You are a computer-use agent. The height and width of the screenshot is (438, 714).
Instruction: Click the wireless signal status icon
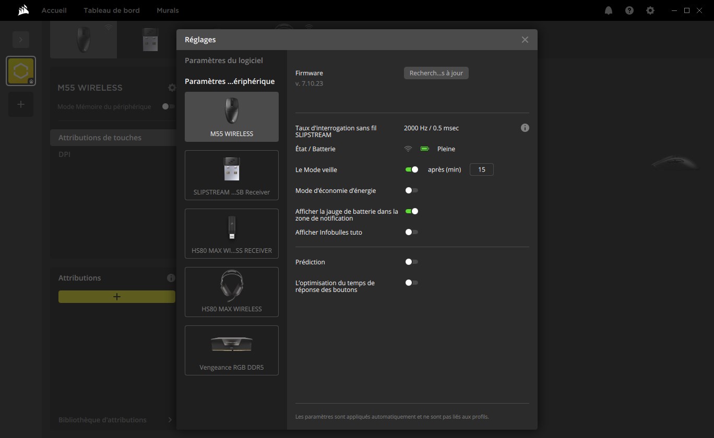408,149
